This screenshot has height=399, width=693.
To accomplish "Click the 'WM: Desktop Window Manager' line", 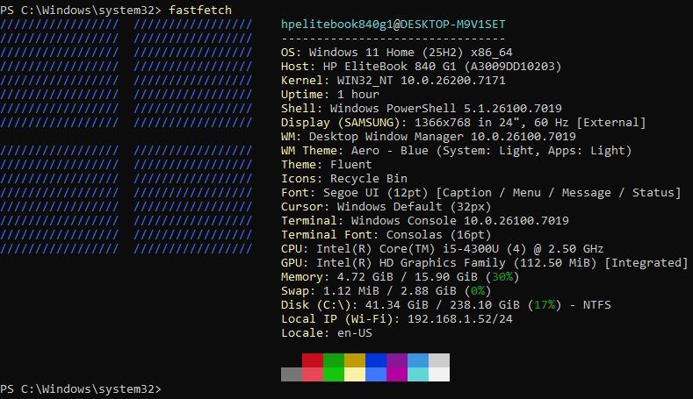I will (x=429, y=137).
